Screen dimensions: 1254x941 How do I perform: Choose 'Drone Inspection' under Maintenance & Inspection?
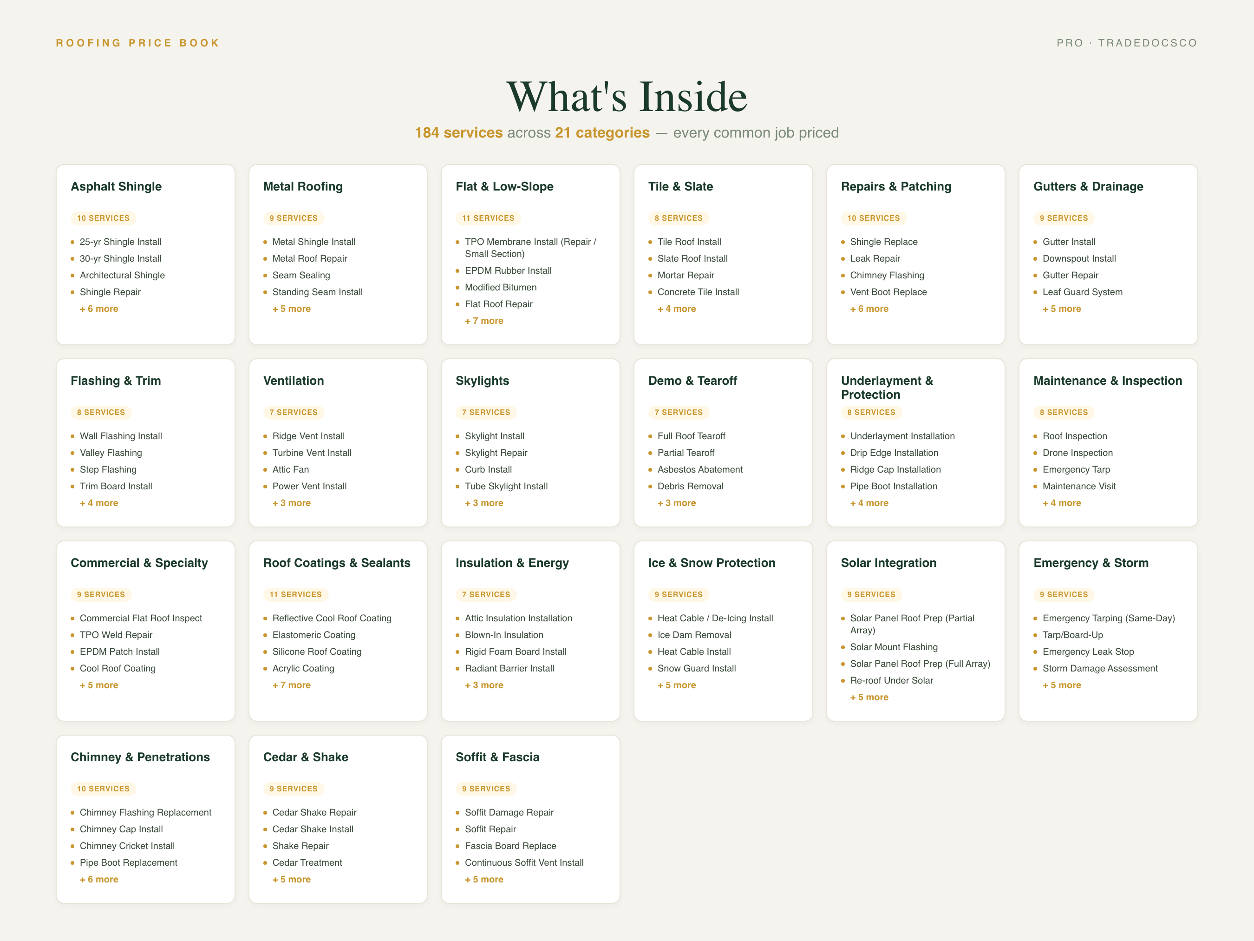click(x=1077, y=453)
